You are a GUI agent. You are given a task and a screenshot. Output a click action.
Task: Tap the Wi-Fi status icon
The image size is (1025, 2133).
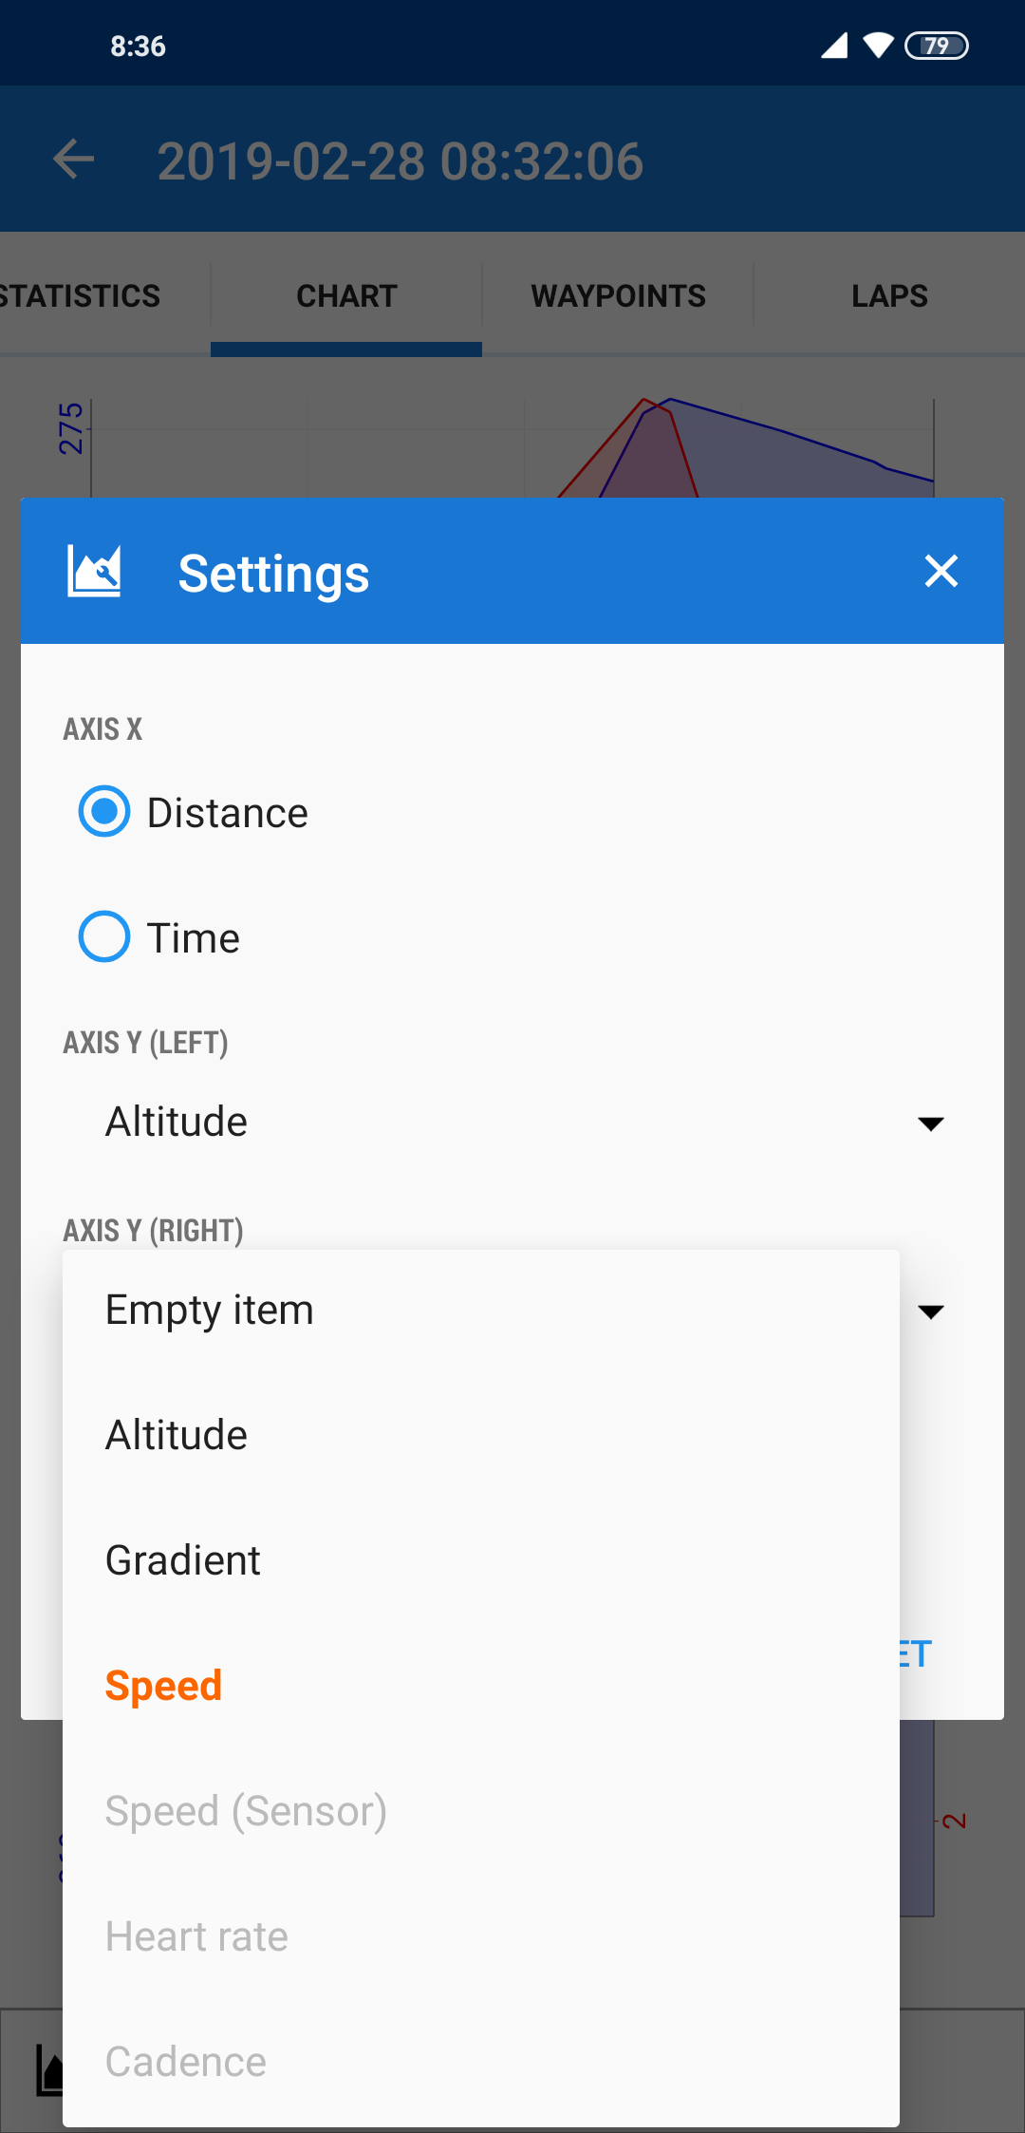[879, 46]
